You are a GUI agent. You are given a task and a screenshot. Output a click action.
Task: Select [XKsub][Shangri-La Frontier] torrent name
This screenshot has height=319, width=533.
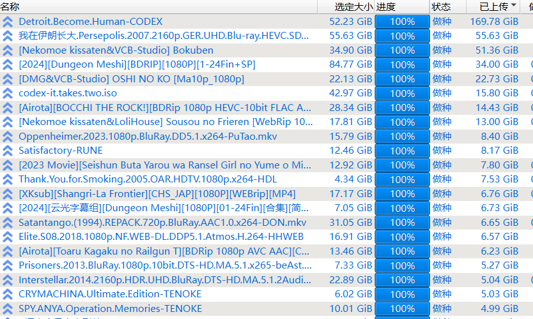(x=157, y=194)
